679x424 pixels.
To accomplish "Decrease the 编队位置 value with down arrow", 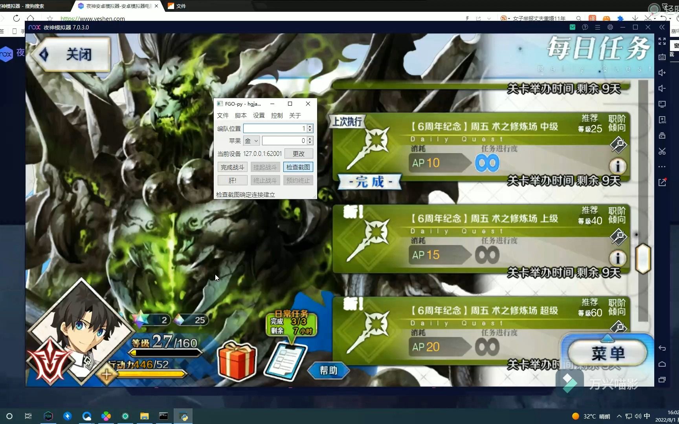I will tap(310, 131).
